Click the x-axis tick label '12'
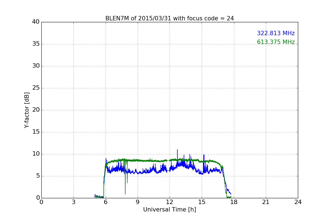Viewport: 331px width, 220px height. pos(170,202)
